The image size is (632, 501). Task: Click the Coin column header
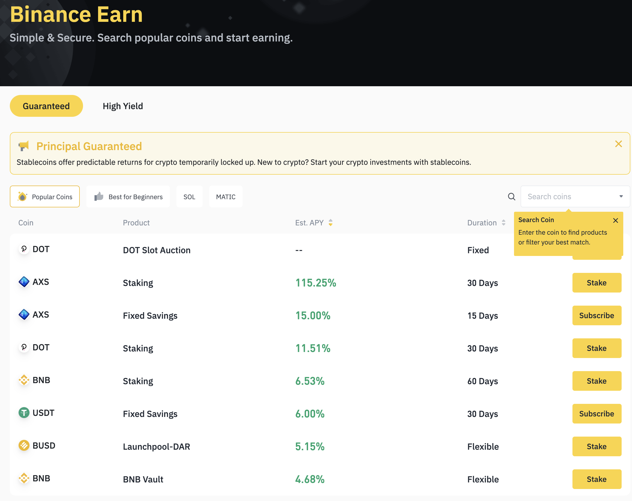pyautogui.click(x=26, y=223)
